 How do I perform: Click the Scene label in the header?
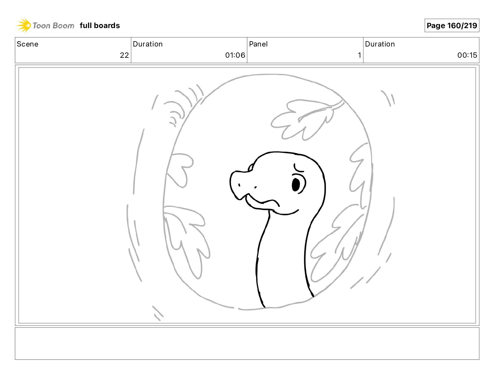coord(27,44)
